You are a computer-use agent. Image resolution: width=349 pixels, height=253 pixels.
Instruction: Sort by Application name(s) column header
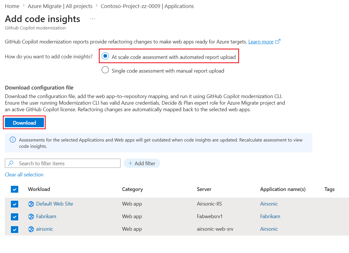[x=283, y=189]
